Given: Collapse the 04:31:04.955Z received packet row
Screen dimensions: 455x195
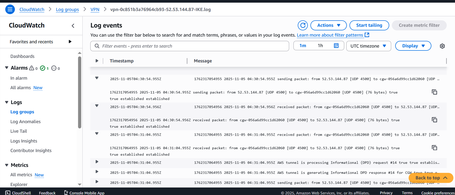Looking at the screenshot, I should [97, 134].
